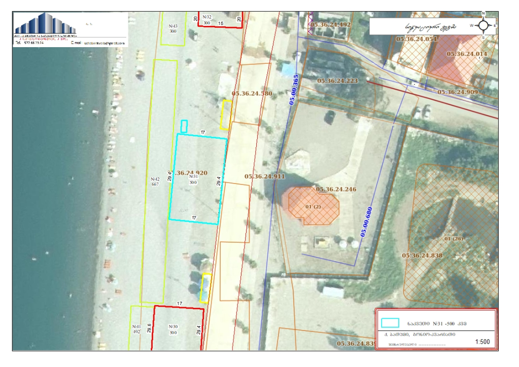The width and height of the screenshot is (519, 367).
Task: Click parcel label 05.36.24.911
Action: click(264, 176)
